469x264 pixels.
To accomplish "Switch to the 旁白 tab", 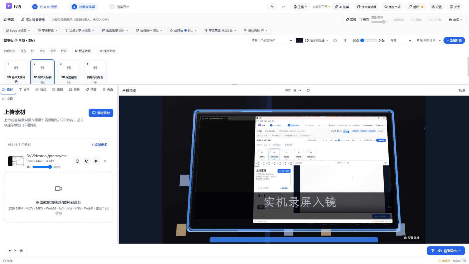I will (x=108, y=90).
